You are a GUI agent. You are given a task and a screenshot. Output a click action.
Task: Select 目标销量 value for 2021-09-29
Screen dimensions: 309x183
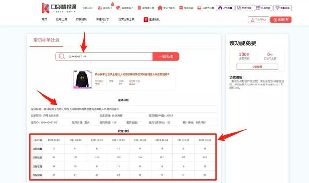pyautogui.click(x=54, y=149)
